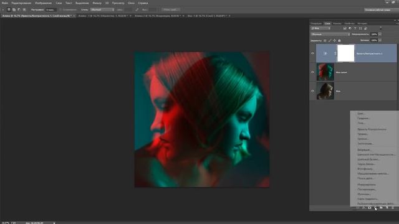The width and height of the screenshot is (399, 224).
Task: Click the Растушевка feather input field
Action: click(50, 10)
